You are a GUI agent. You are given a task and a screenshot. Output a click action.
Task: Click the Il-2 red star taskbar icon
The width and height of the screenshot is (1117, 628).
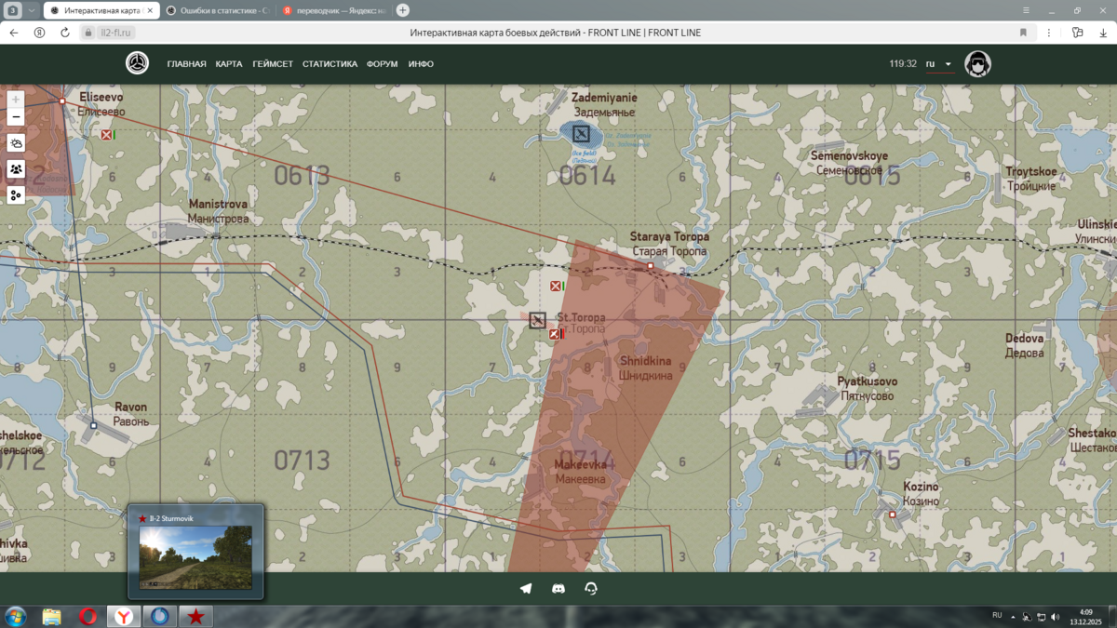(x=195, y=616)
